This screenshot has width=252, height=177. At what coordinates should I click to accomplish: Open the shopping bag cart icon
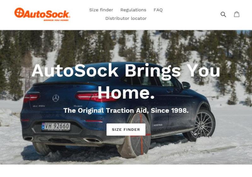coord(237,14)
